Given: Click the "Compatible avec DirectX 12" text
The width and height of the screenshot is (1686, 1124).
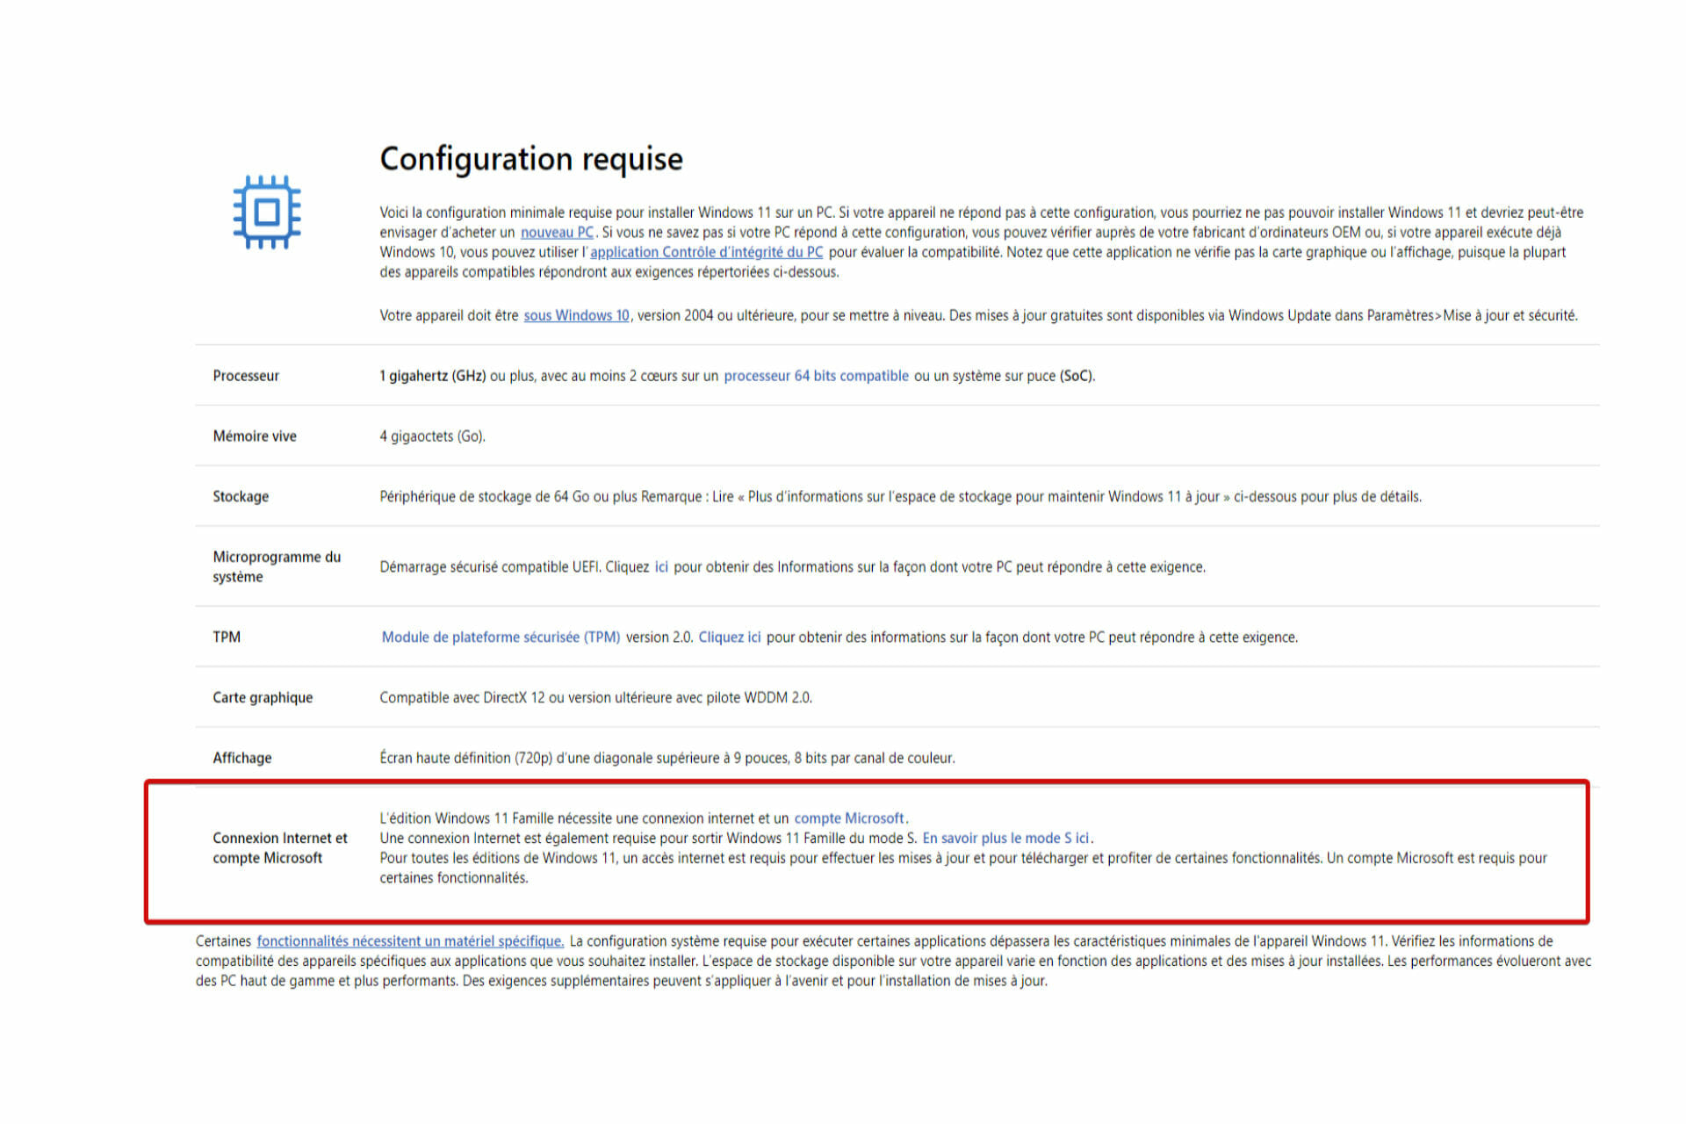Looking at the screenshot, I should 462,698.
